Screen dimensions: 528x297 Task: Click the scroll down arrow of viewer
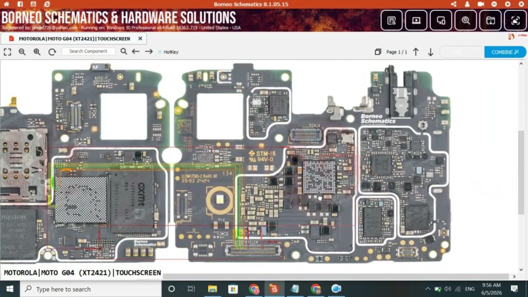(x=521, y=270)
